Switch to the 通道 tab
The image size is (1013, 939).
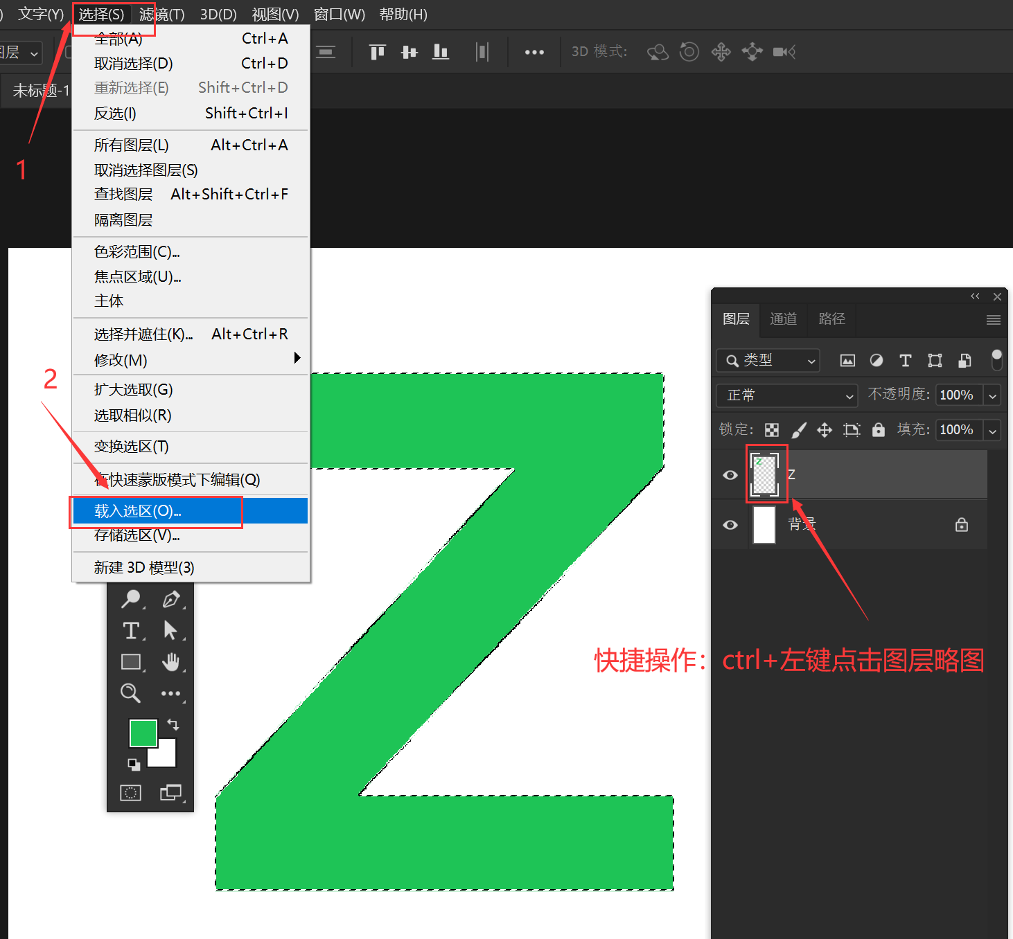point(784,319)
